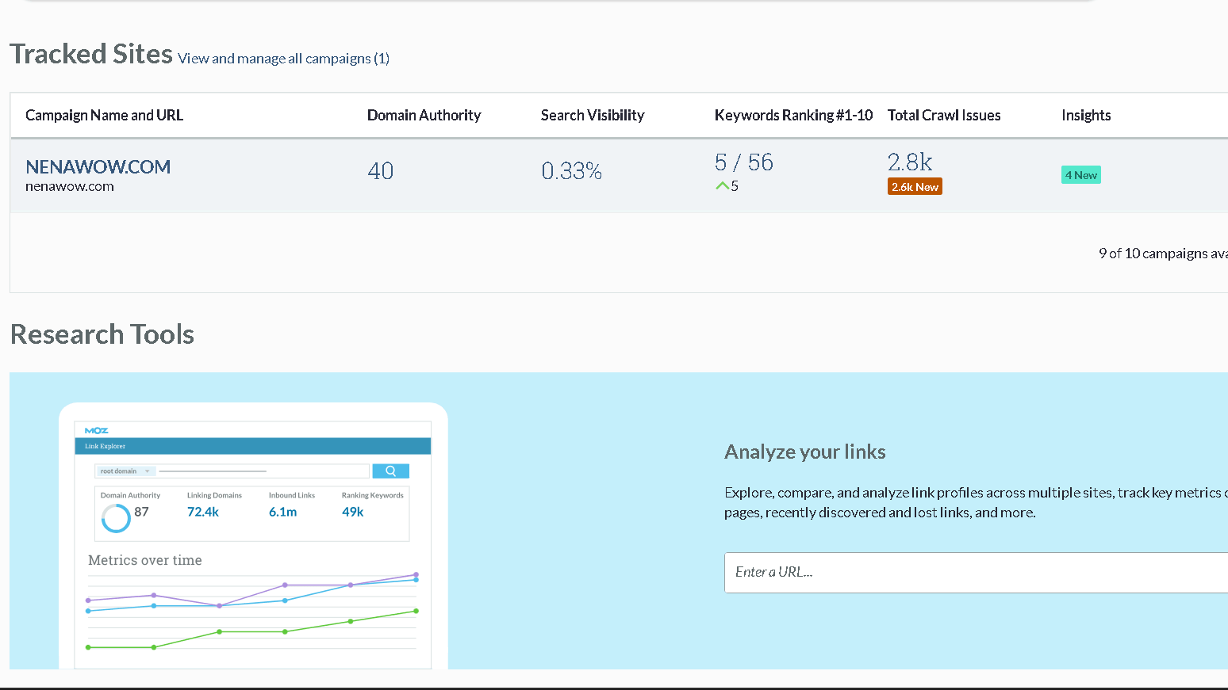Click the Domain Authority value 40
This screenshot has width=1228, height=690.
click(x=381, y=171)
